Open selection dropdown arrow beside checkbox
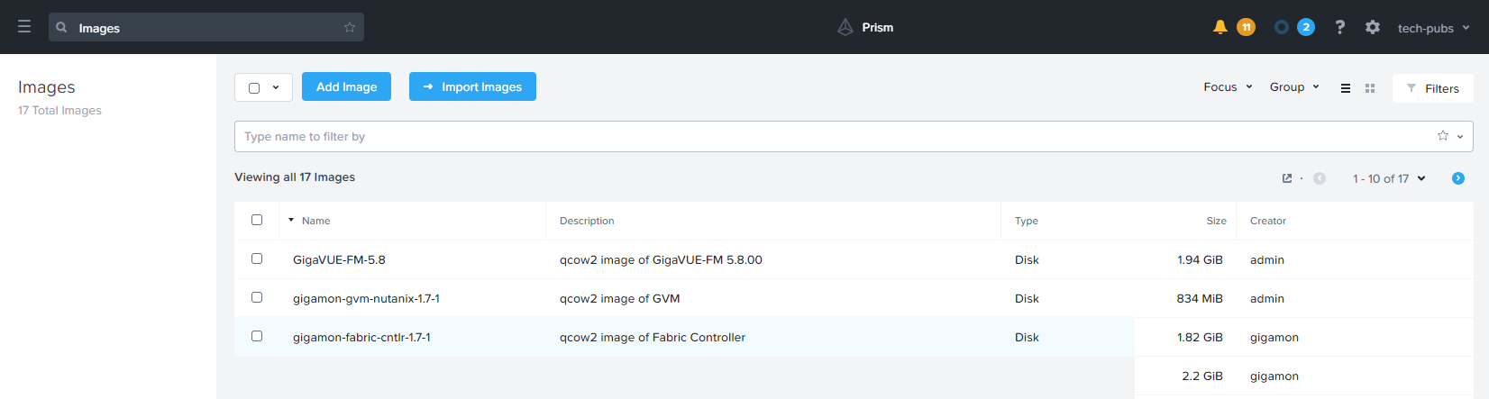The image size is (1489, 399). (276, 87)
